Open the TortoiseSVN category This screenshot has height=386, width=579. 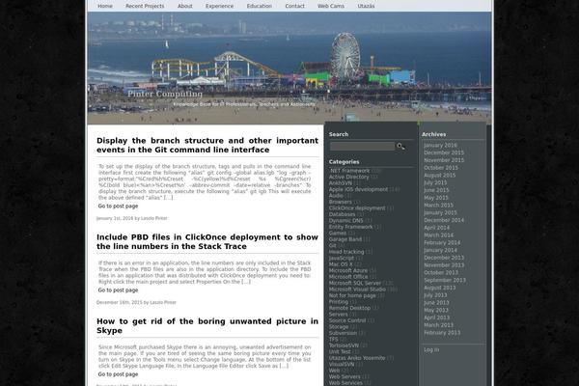click(x=344, y=345)
